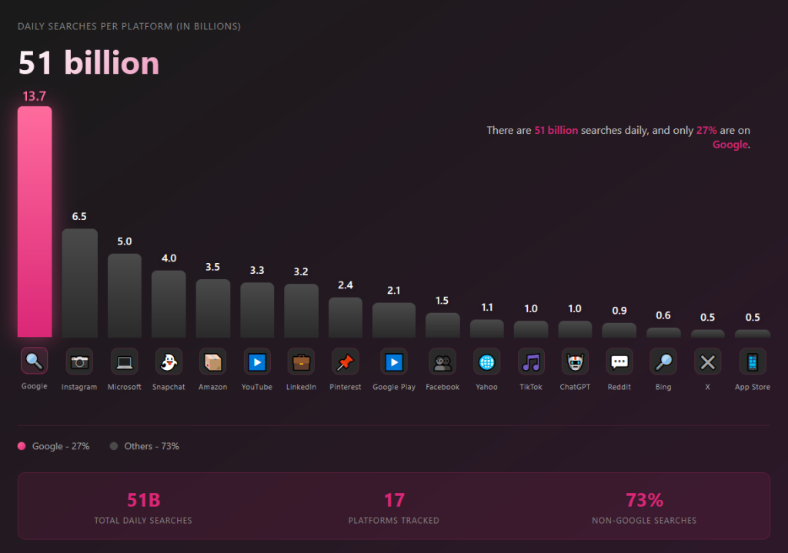Click the Yahoo label under chart
Image resolution: width=788 pixels, height=553 pixels.
coord(486,387)
